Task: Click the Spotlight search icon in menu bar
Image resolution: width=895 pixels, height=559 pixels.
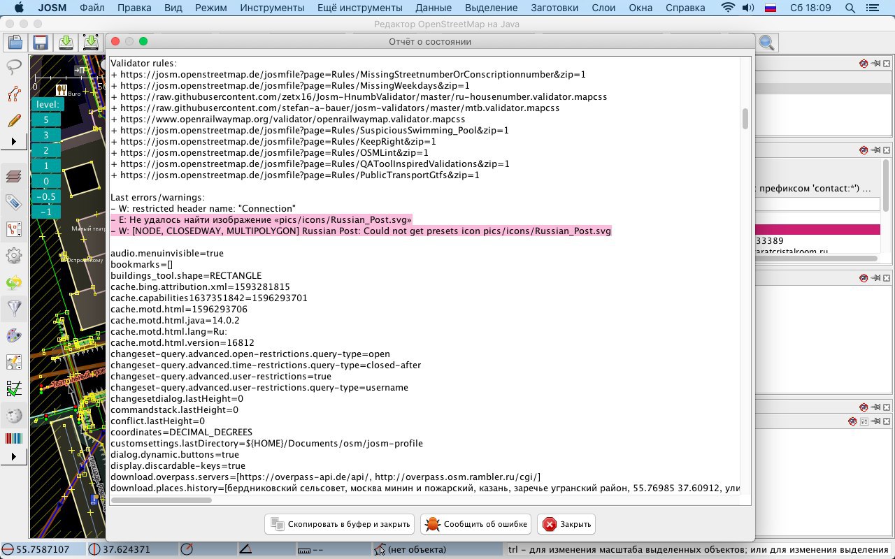Action: [x=850, y=8]
